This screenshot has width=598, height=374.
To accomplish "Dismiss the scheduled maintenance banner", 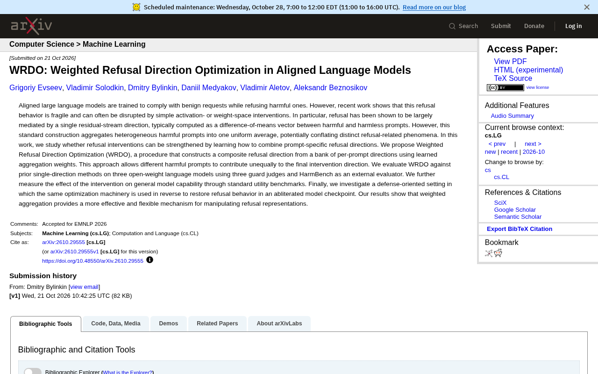I will tap(587, 7).
